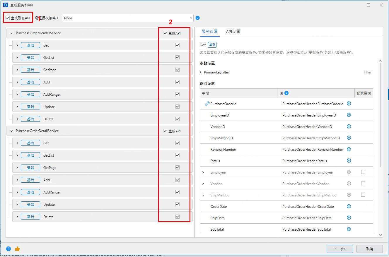Uncheck the 生成所有API checkbox
This screenshot has height=257, width=389.
click(8, 18)
